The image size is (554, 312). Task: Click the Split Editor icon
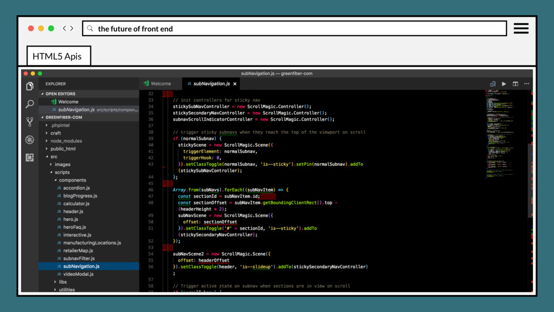[x=515, y=84]
